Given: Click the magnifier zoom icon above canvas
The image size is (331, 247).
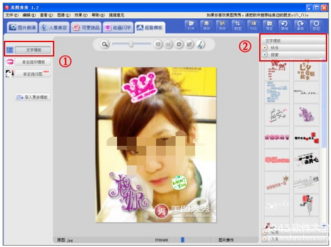Looking at the screenshot, I should click(x=105, y=44).
